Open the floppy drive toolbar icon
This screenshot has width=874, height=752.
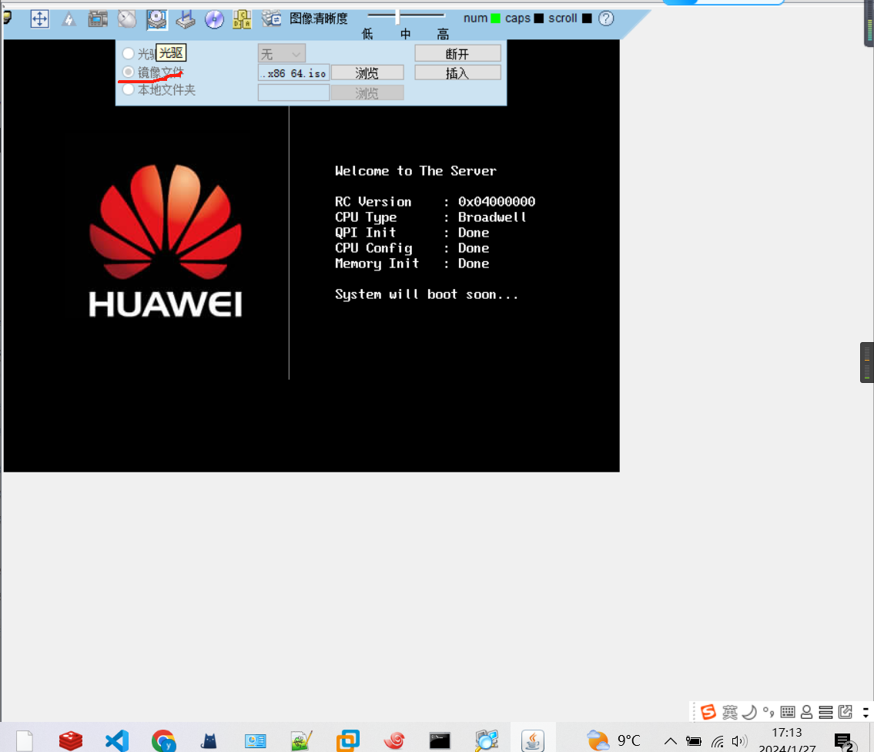(186, 20)
